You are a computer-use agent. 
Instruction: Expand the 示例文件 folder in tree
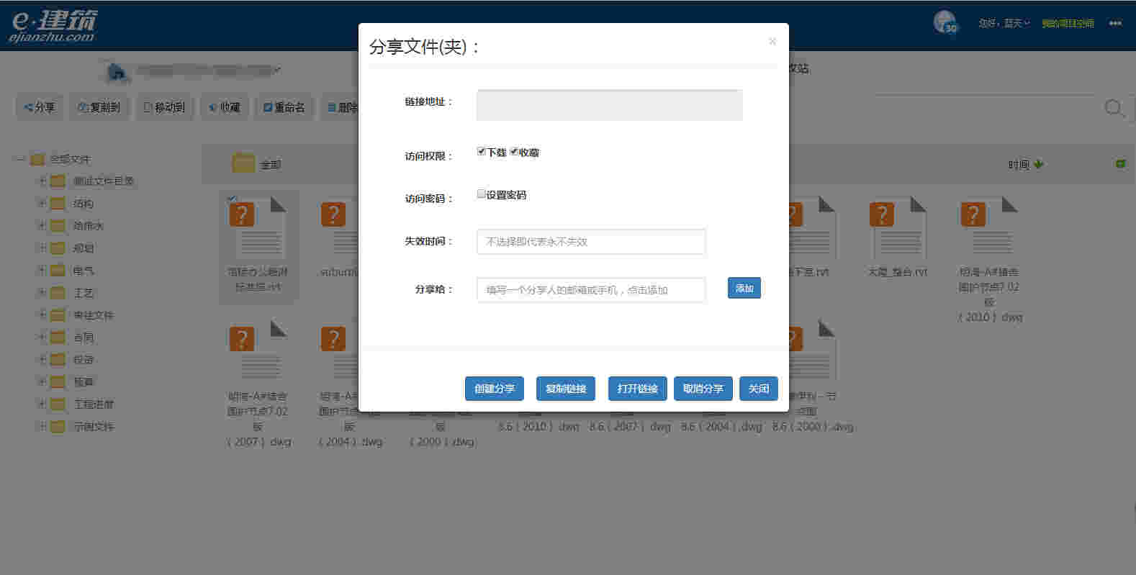tap(42, 427)
